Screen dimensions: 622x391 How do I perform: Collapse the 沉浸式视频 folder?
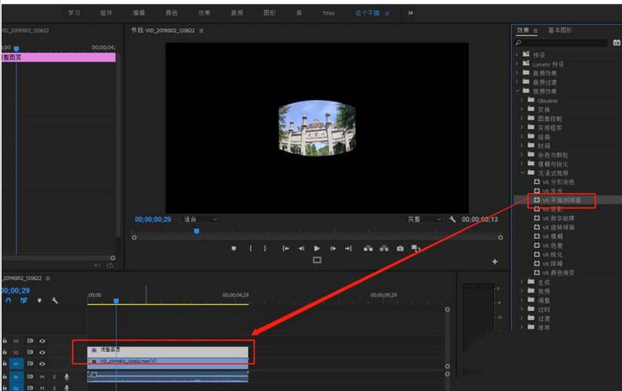pos(523,173)
